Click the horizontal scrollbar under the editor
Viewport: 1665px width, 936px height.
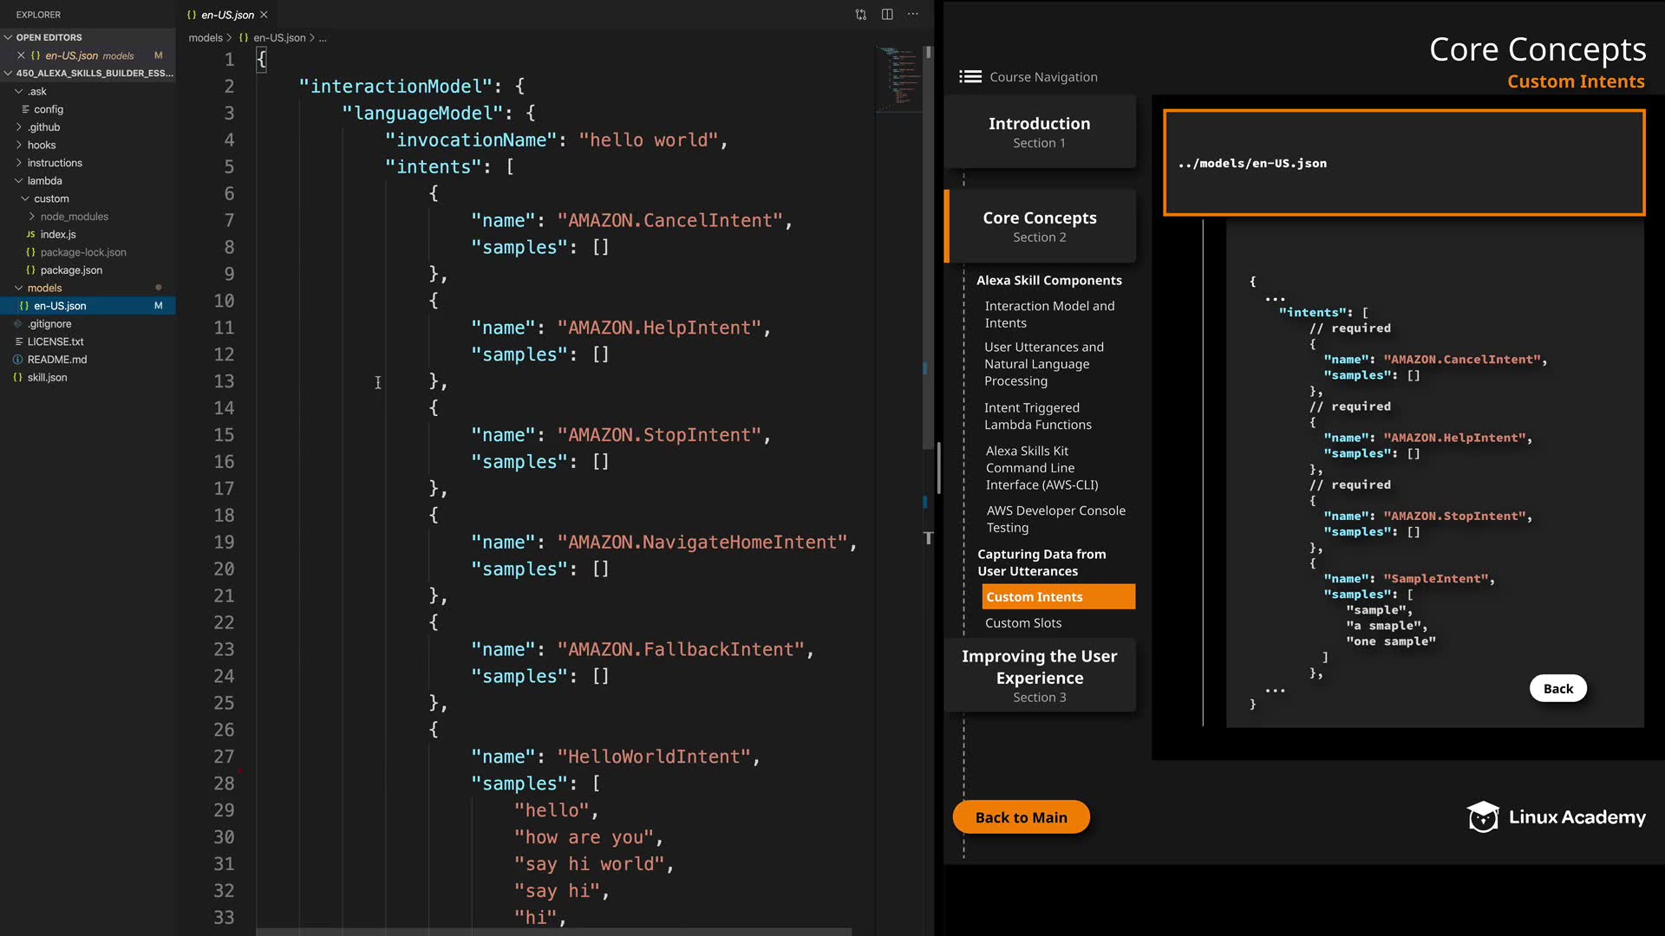553,932
